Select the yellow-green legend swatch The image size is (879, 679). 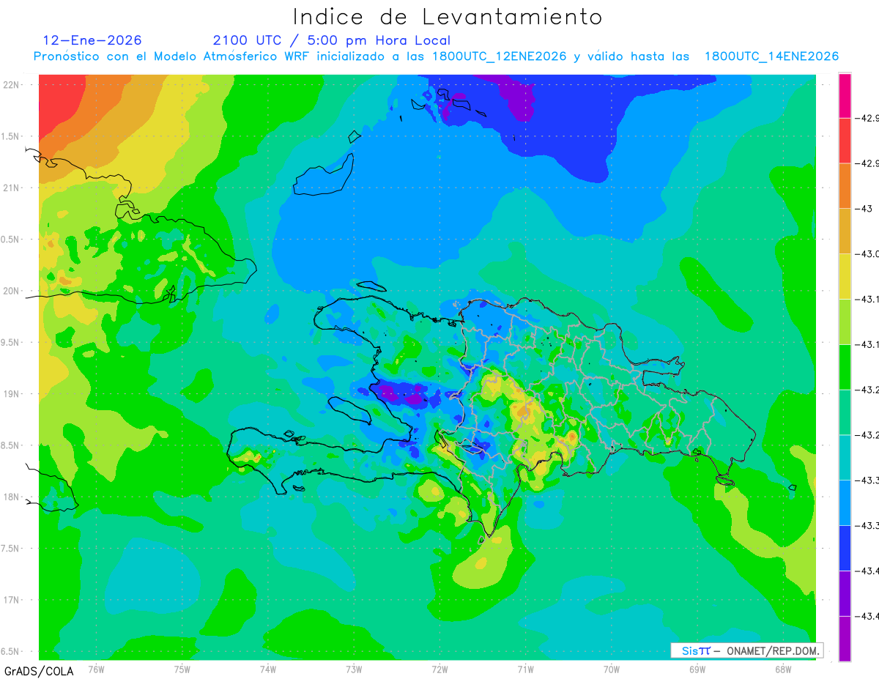(x=845, y=322)
